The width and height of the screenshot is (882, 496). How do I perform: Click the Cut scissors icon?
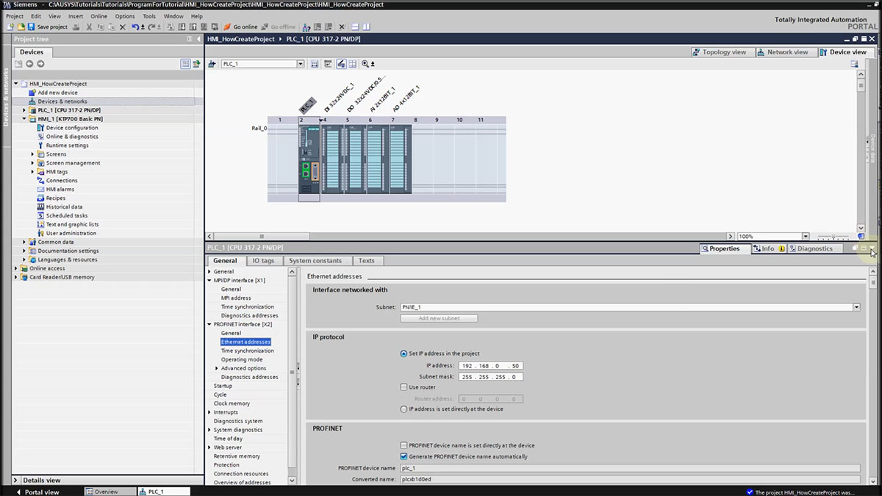coord(89,26)
